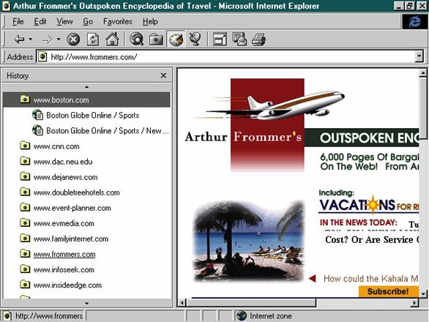Click the Back arrow toolbar button
This screenshot has height=322, width=429.
click(19, 40)
